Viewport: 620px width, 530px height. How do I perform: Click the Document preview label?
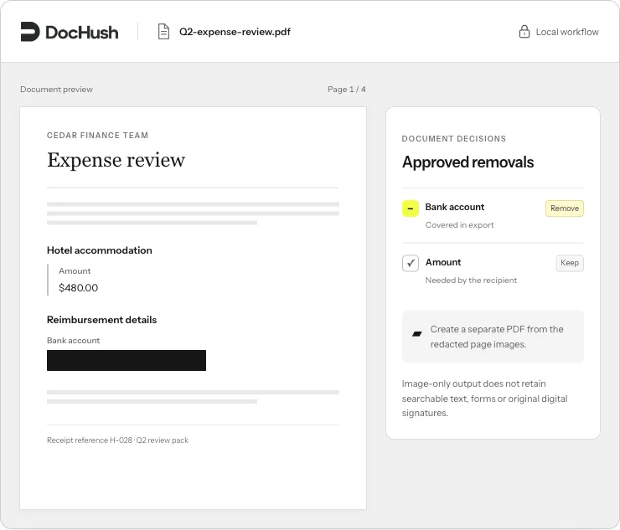click(56, 90)
